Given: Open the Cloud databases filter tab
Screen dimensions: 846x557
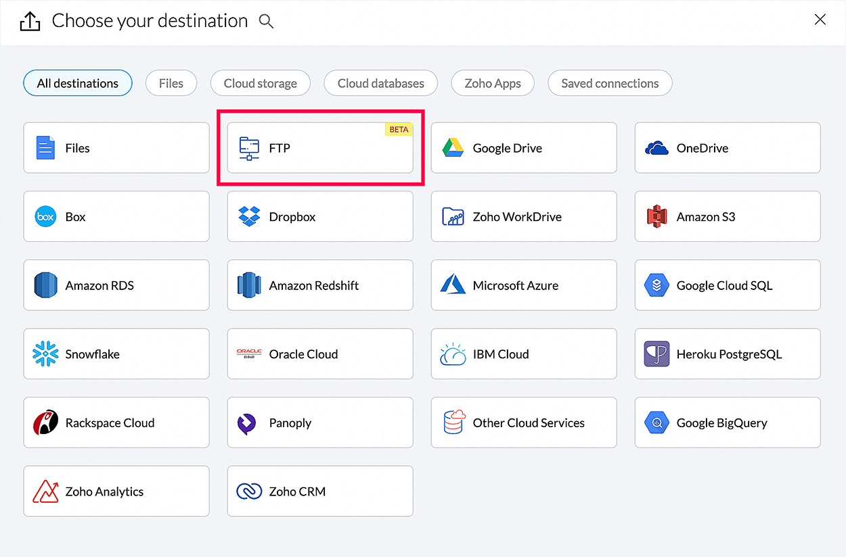Looking at the screenshot, I should click(x=380, y=83).
